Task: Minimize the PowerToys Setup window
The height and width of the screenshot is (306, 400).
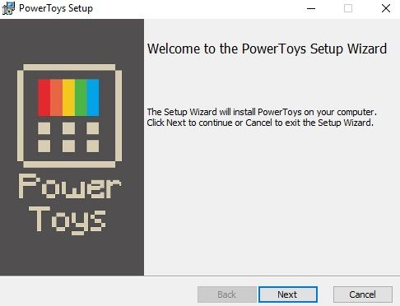Action: 311,8
